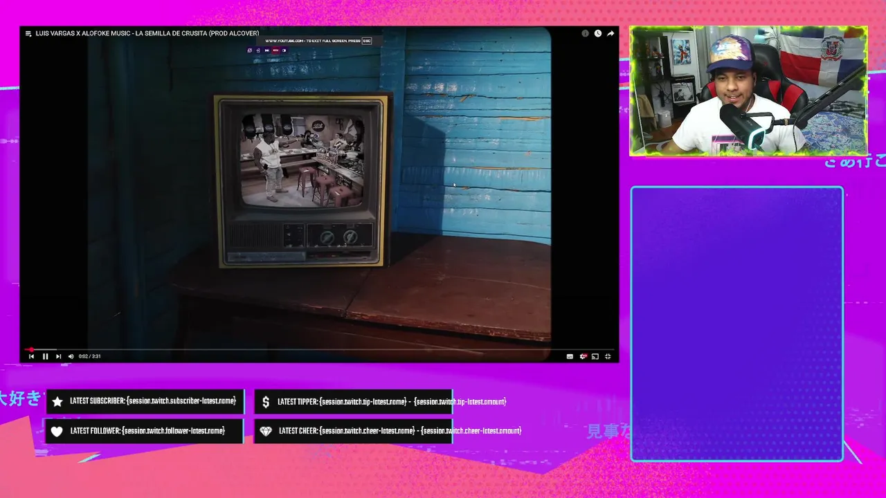The width and height of the screenshot is (886, 498).
Task: Click the LATEST TIPPER label text
Action: click(x=298, y=401)
